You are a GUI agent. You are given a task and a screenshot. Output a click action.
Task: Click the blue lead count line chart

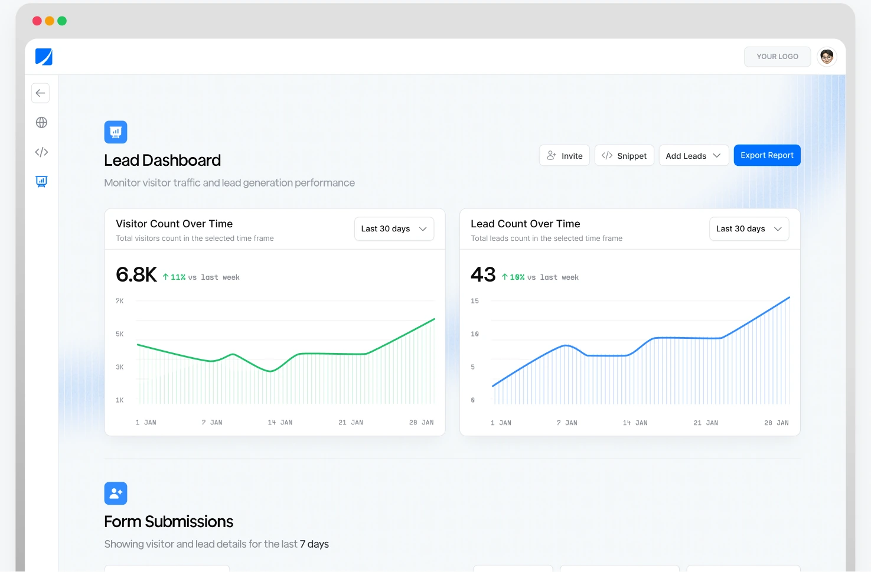[x=641, y=351]
